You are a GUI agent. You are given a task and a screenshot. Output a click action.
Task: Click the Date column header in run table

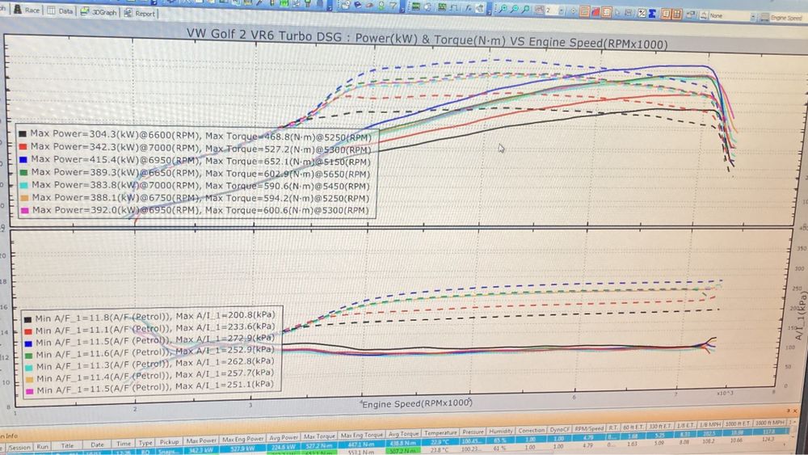pos(98,444)
